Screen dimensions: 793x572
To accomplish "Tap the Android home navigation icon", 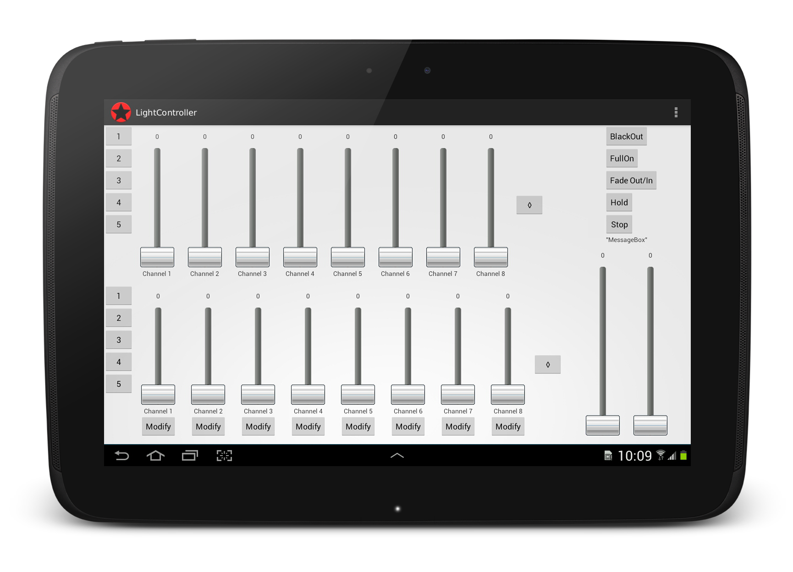I will pos(155,456).
